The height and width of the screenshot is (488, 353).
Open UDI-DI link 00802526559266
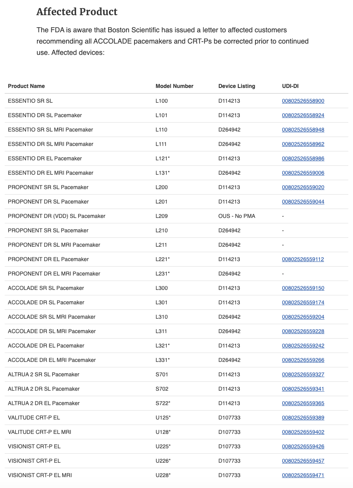click(x=303, y=360)
